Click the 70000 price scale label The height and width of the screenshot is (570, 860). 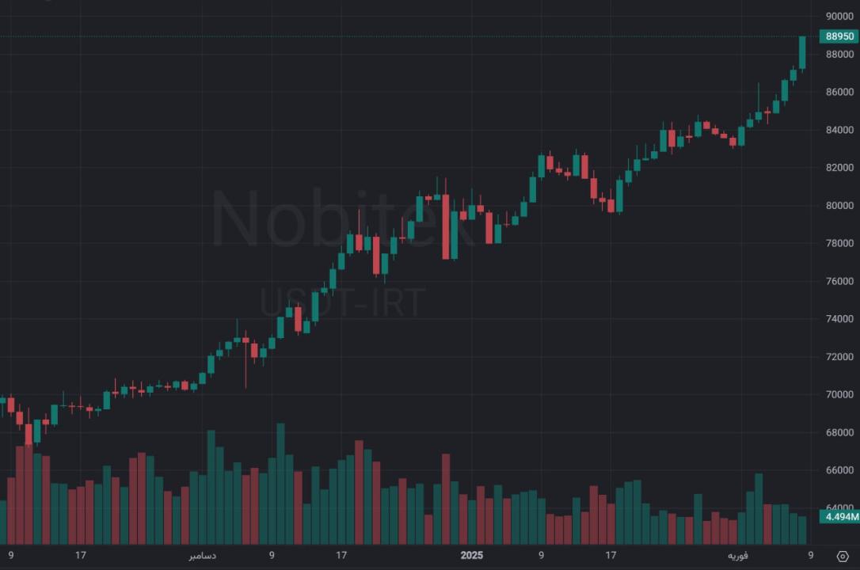[x=839, y=395]
